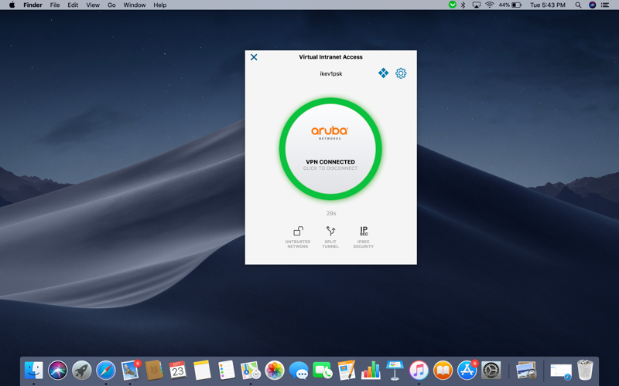Open the Notification Center list icon
The width and height of the screenshot is (619, 386).
pos(605,5)
